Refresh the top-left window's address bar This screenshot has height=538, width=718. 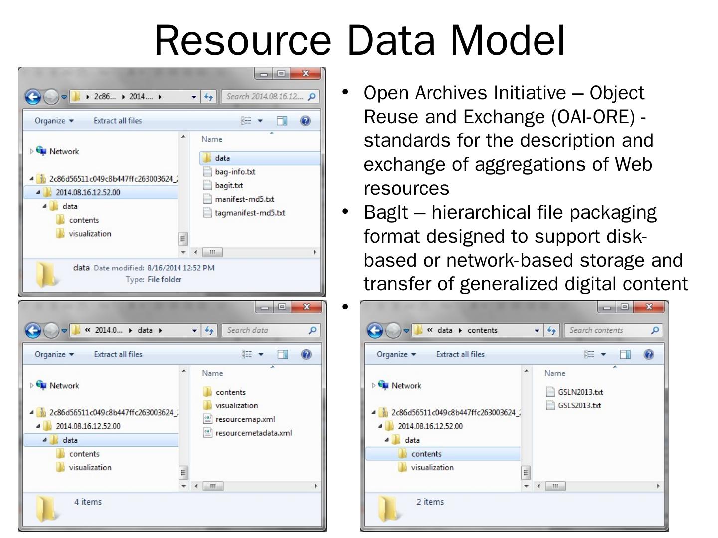209,97
